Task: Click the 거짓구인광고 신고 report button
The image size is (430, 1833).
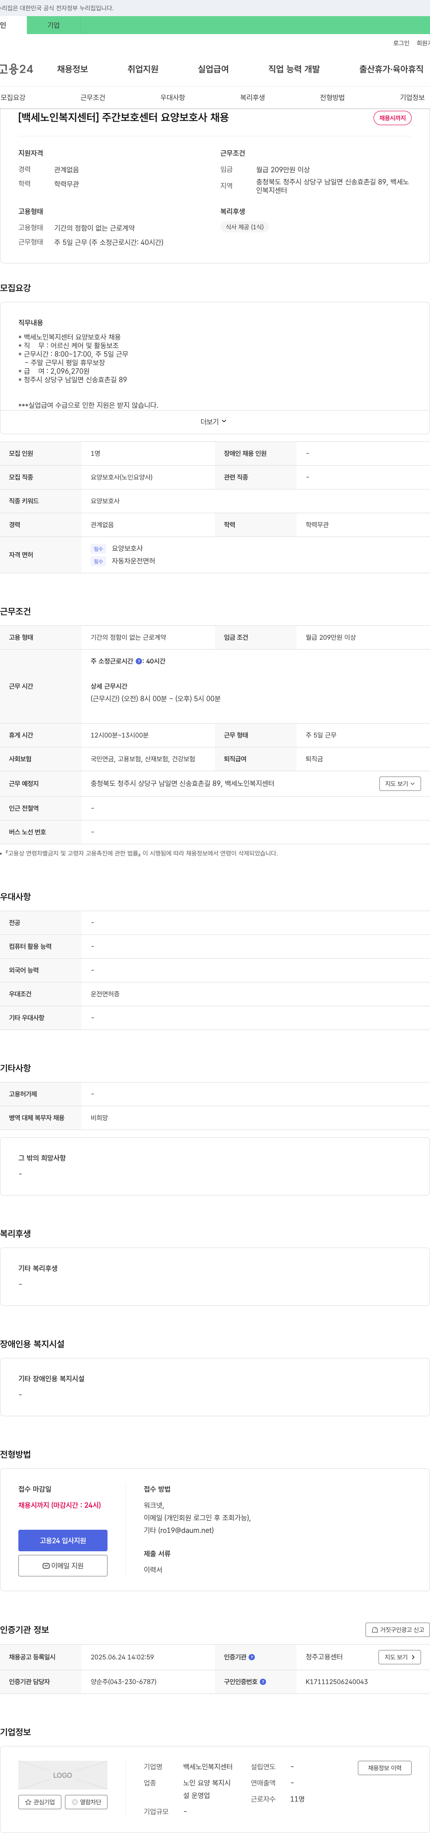Action: [397, 1629]
